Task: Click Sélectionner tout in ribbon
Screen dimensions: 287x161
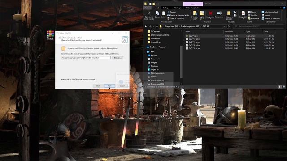Action: [270, 12]
